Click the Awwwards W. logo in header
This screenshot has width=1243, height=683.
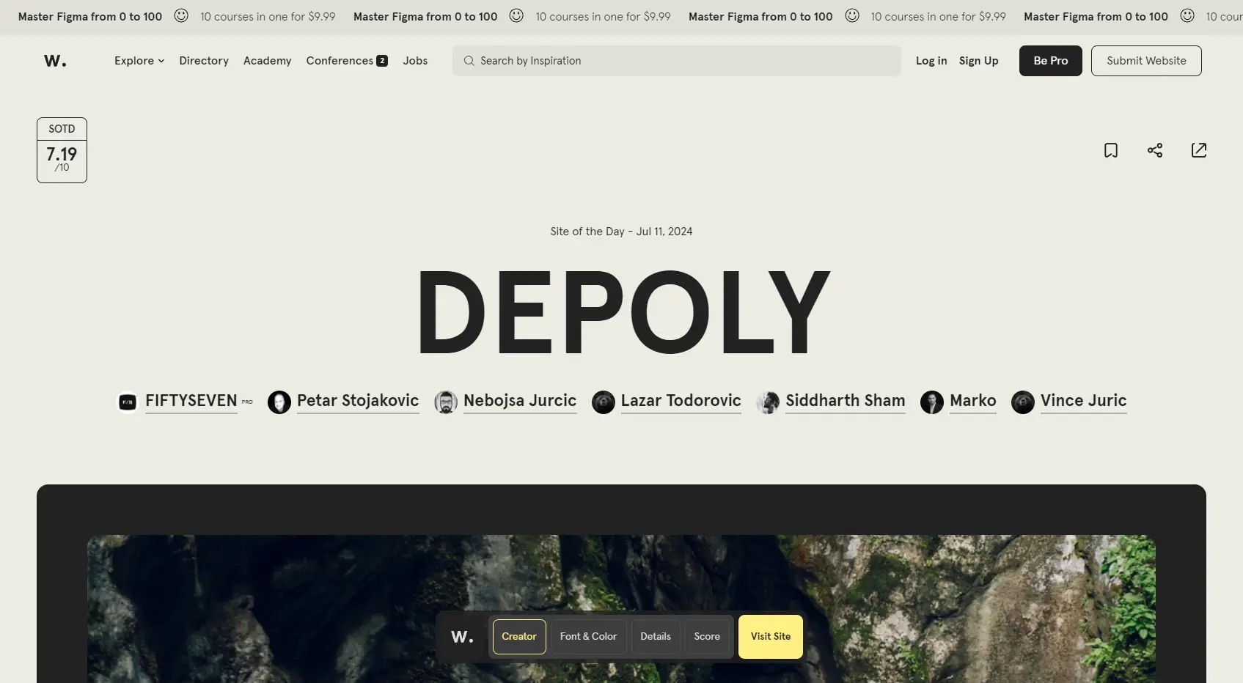point(55,61)
